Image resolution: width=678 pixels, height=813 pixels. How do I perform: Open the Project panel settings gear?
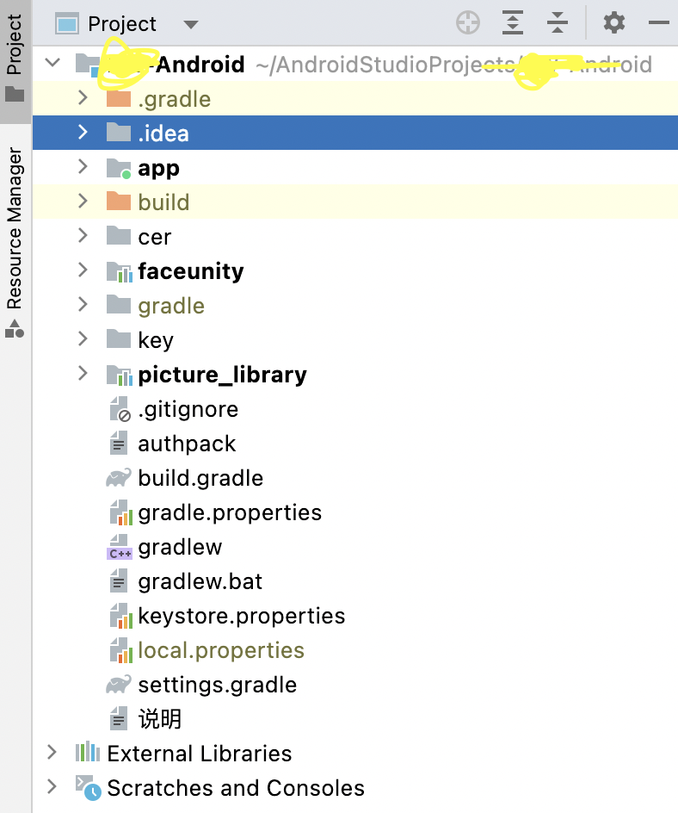(x=614, y=23)
